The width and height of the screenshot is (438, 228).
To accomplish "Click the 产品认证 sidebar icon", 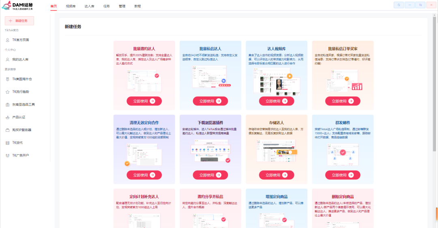I will click(x=8, y=117).
